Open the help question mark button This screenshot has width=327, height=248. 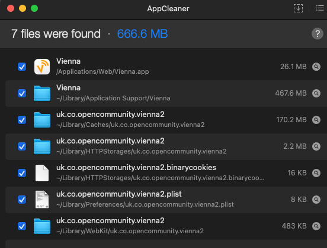pos(318,34)
